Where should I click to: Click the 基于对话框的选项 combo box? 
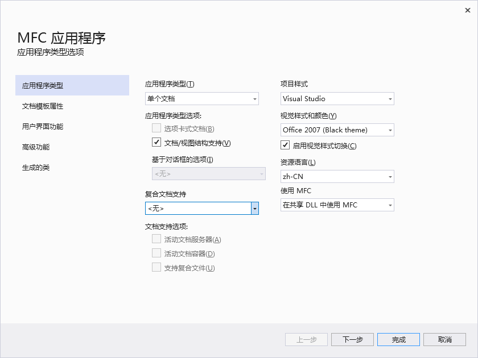click(208, 174)
